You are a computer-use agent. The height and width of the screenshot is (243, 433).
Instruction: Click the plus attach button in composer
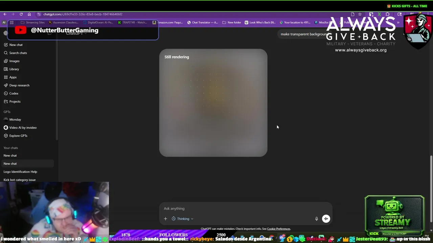[x=165, y=219]
